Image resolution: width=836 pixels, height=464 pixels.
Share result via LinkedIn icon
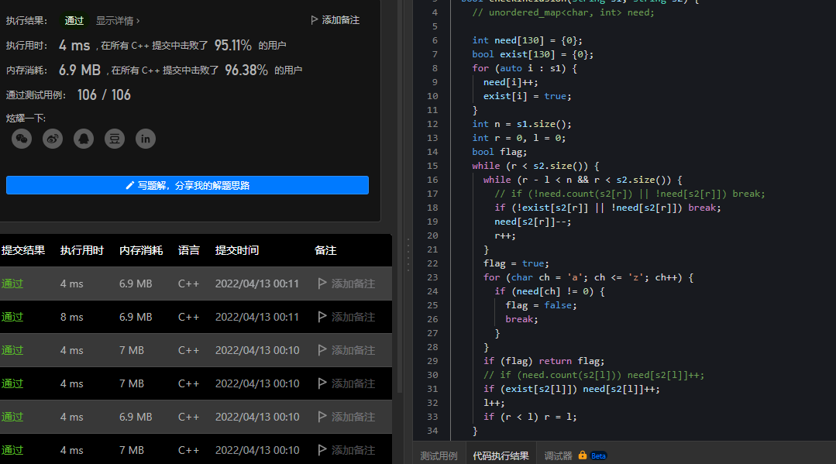(x=146, y=139)
